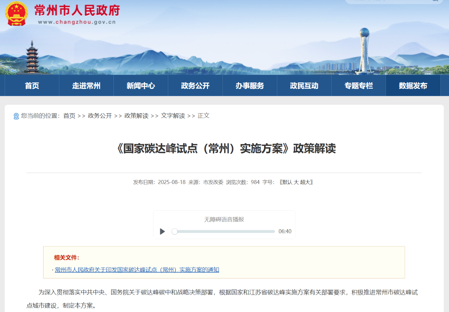Click the search magnifier icon
This screenshot has width=449, height=312.
pyautogui.click(x=435, y=2)
